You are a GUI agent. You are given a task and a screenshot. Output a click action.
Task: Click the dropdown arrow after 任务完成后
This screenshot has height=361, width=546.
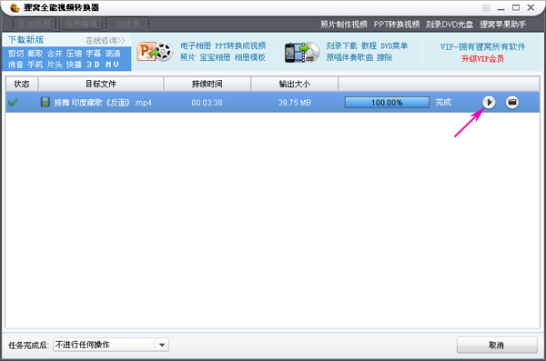[162, 345]
